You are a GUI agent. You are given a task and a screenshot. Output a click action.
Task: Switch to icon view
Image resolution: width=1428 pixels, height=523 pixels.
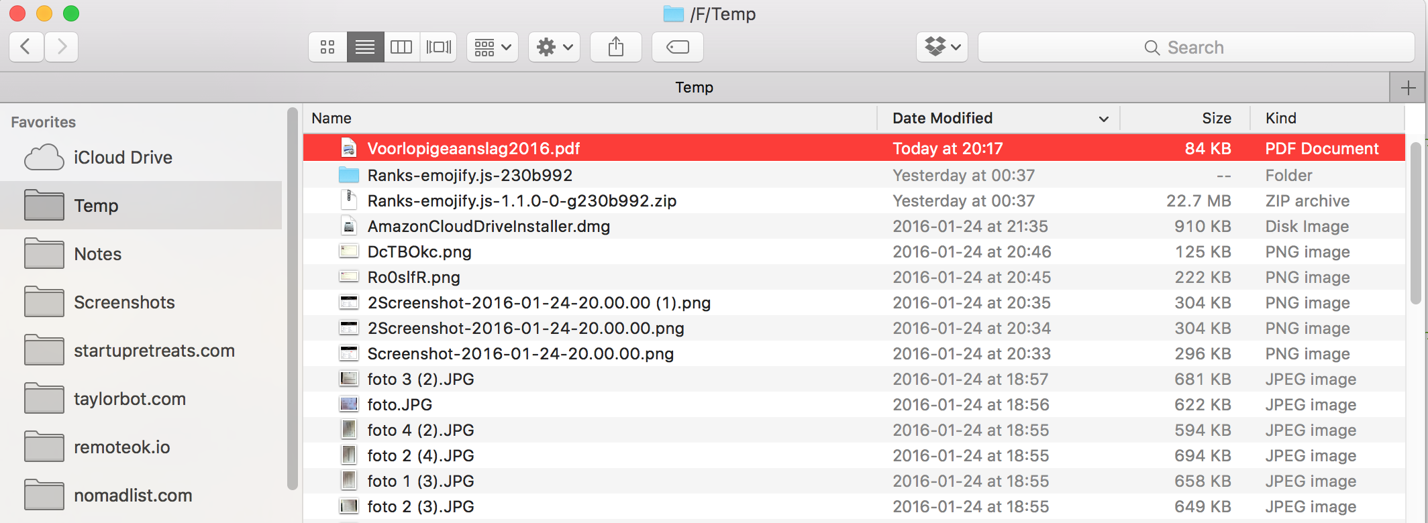327,47
